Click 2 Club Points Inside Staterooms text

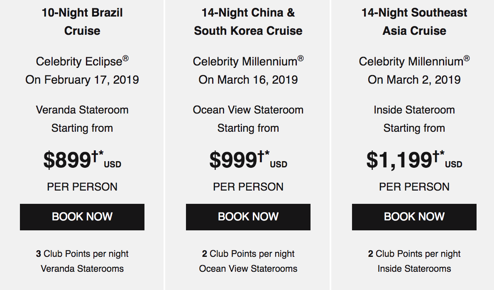pos(414,261)
